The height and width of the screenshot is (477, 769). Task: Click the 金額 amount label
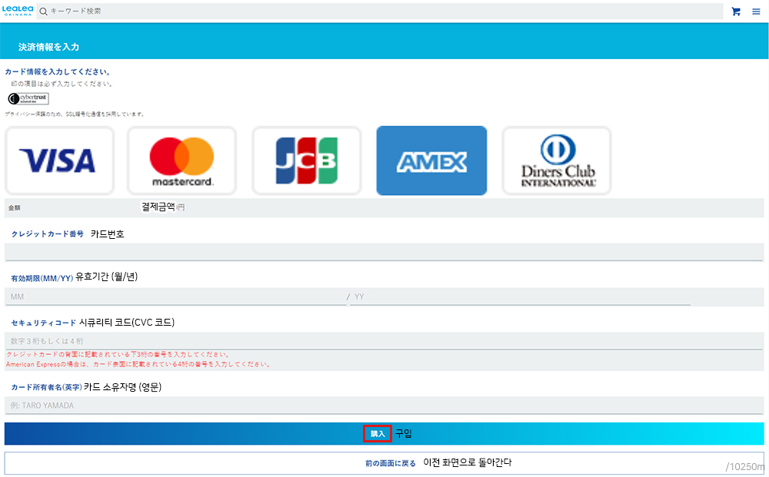pyautogui.click(x=14, y=207)
